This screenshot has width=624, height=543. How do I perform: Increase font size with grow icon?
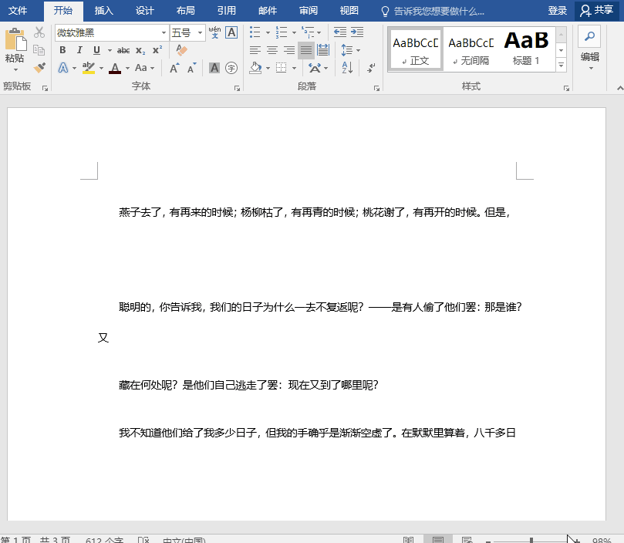[174, 68]
